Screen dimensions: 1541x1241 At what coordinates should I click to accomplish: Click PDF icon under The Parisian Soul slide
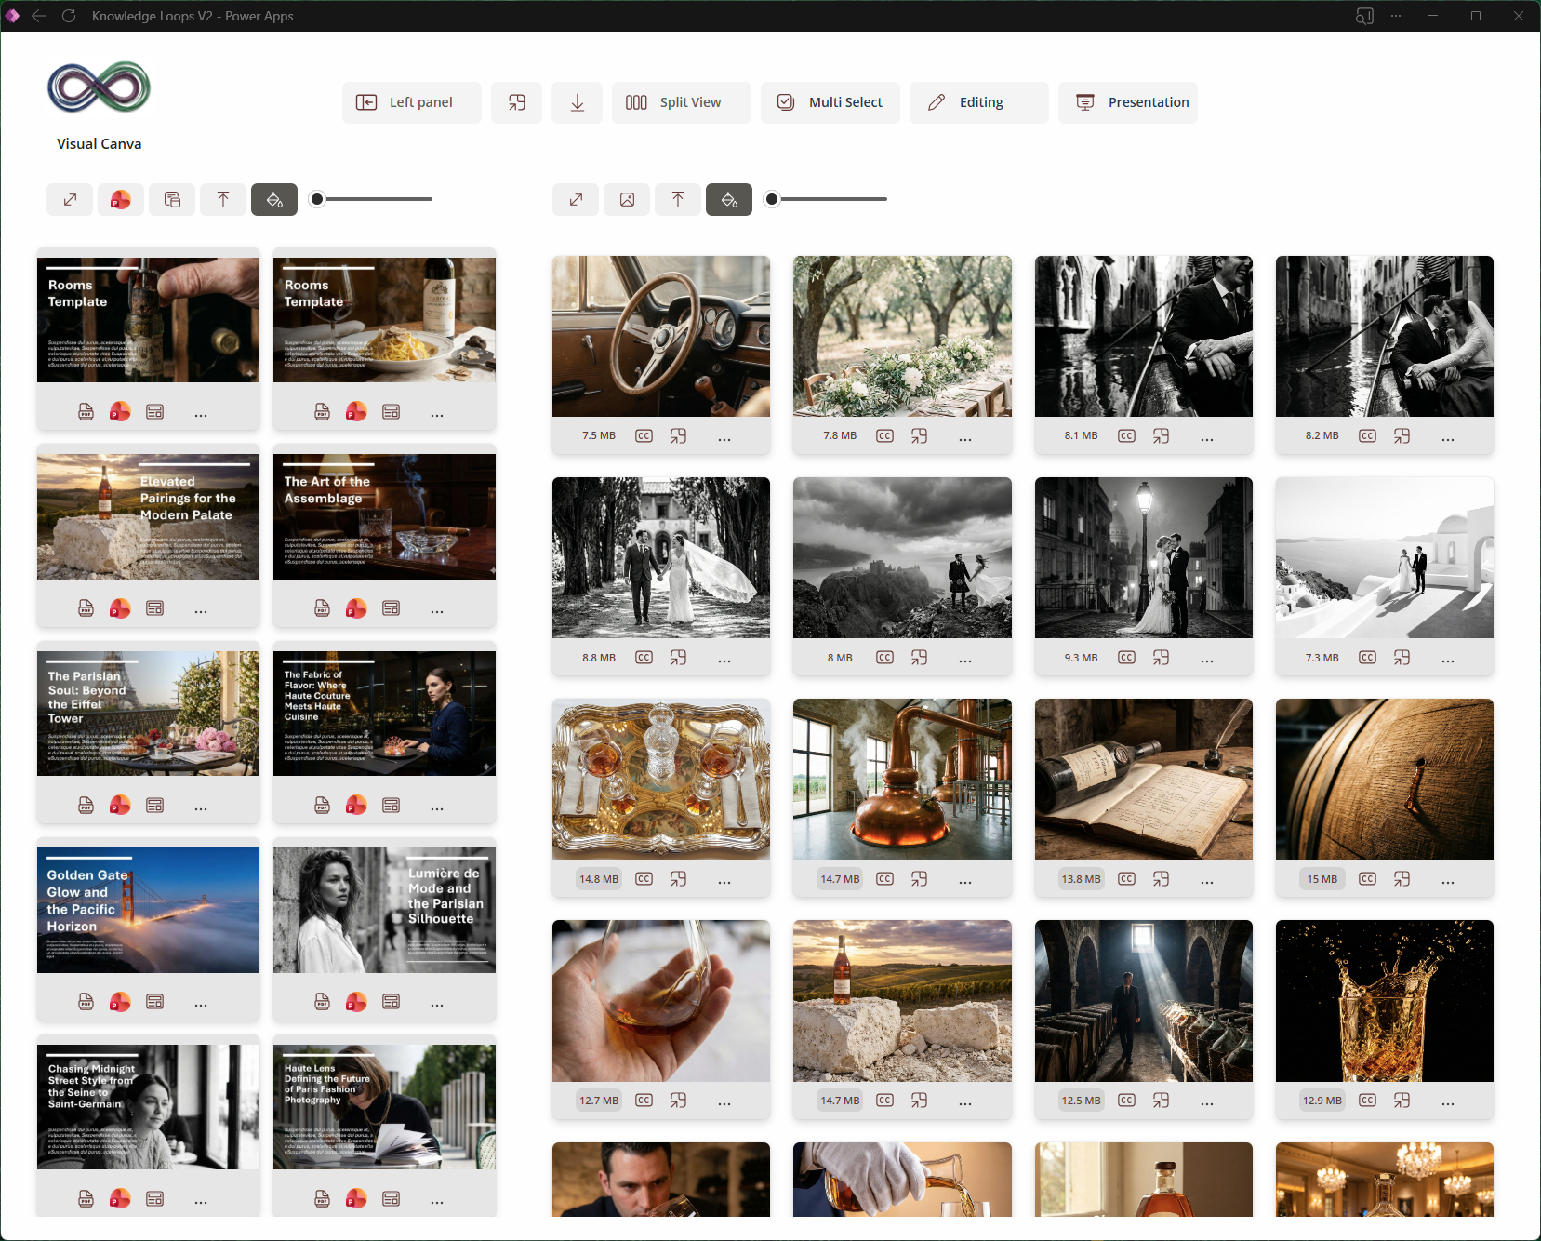tap(86, 805)
